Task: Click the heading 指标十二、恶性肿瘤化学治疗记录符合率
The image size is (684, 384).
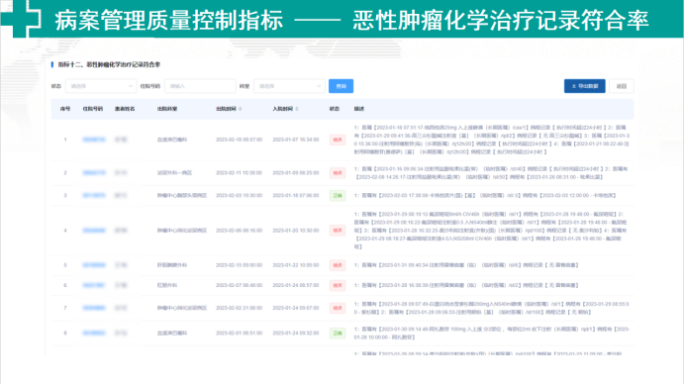Action: tap(109, 64)
